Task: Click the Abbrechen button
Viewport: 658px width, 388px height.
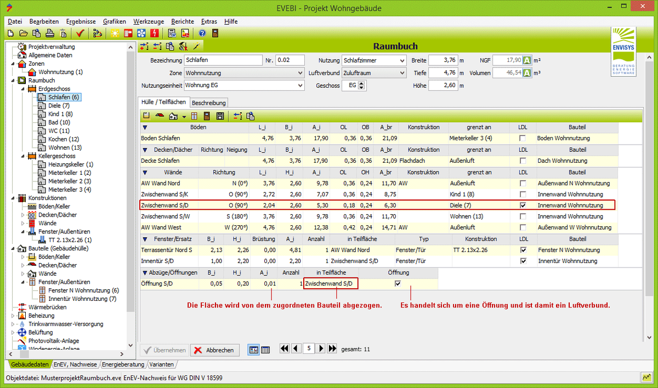Action: coord(214,350)
